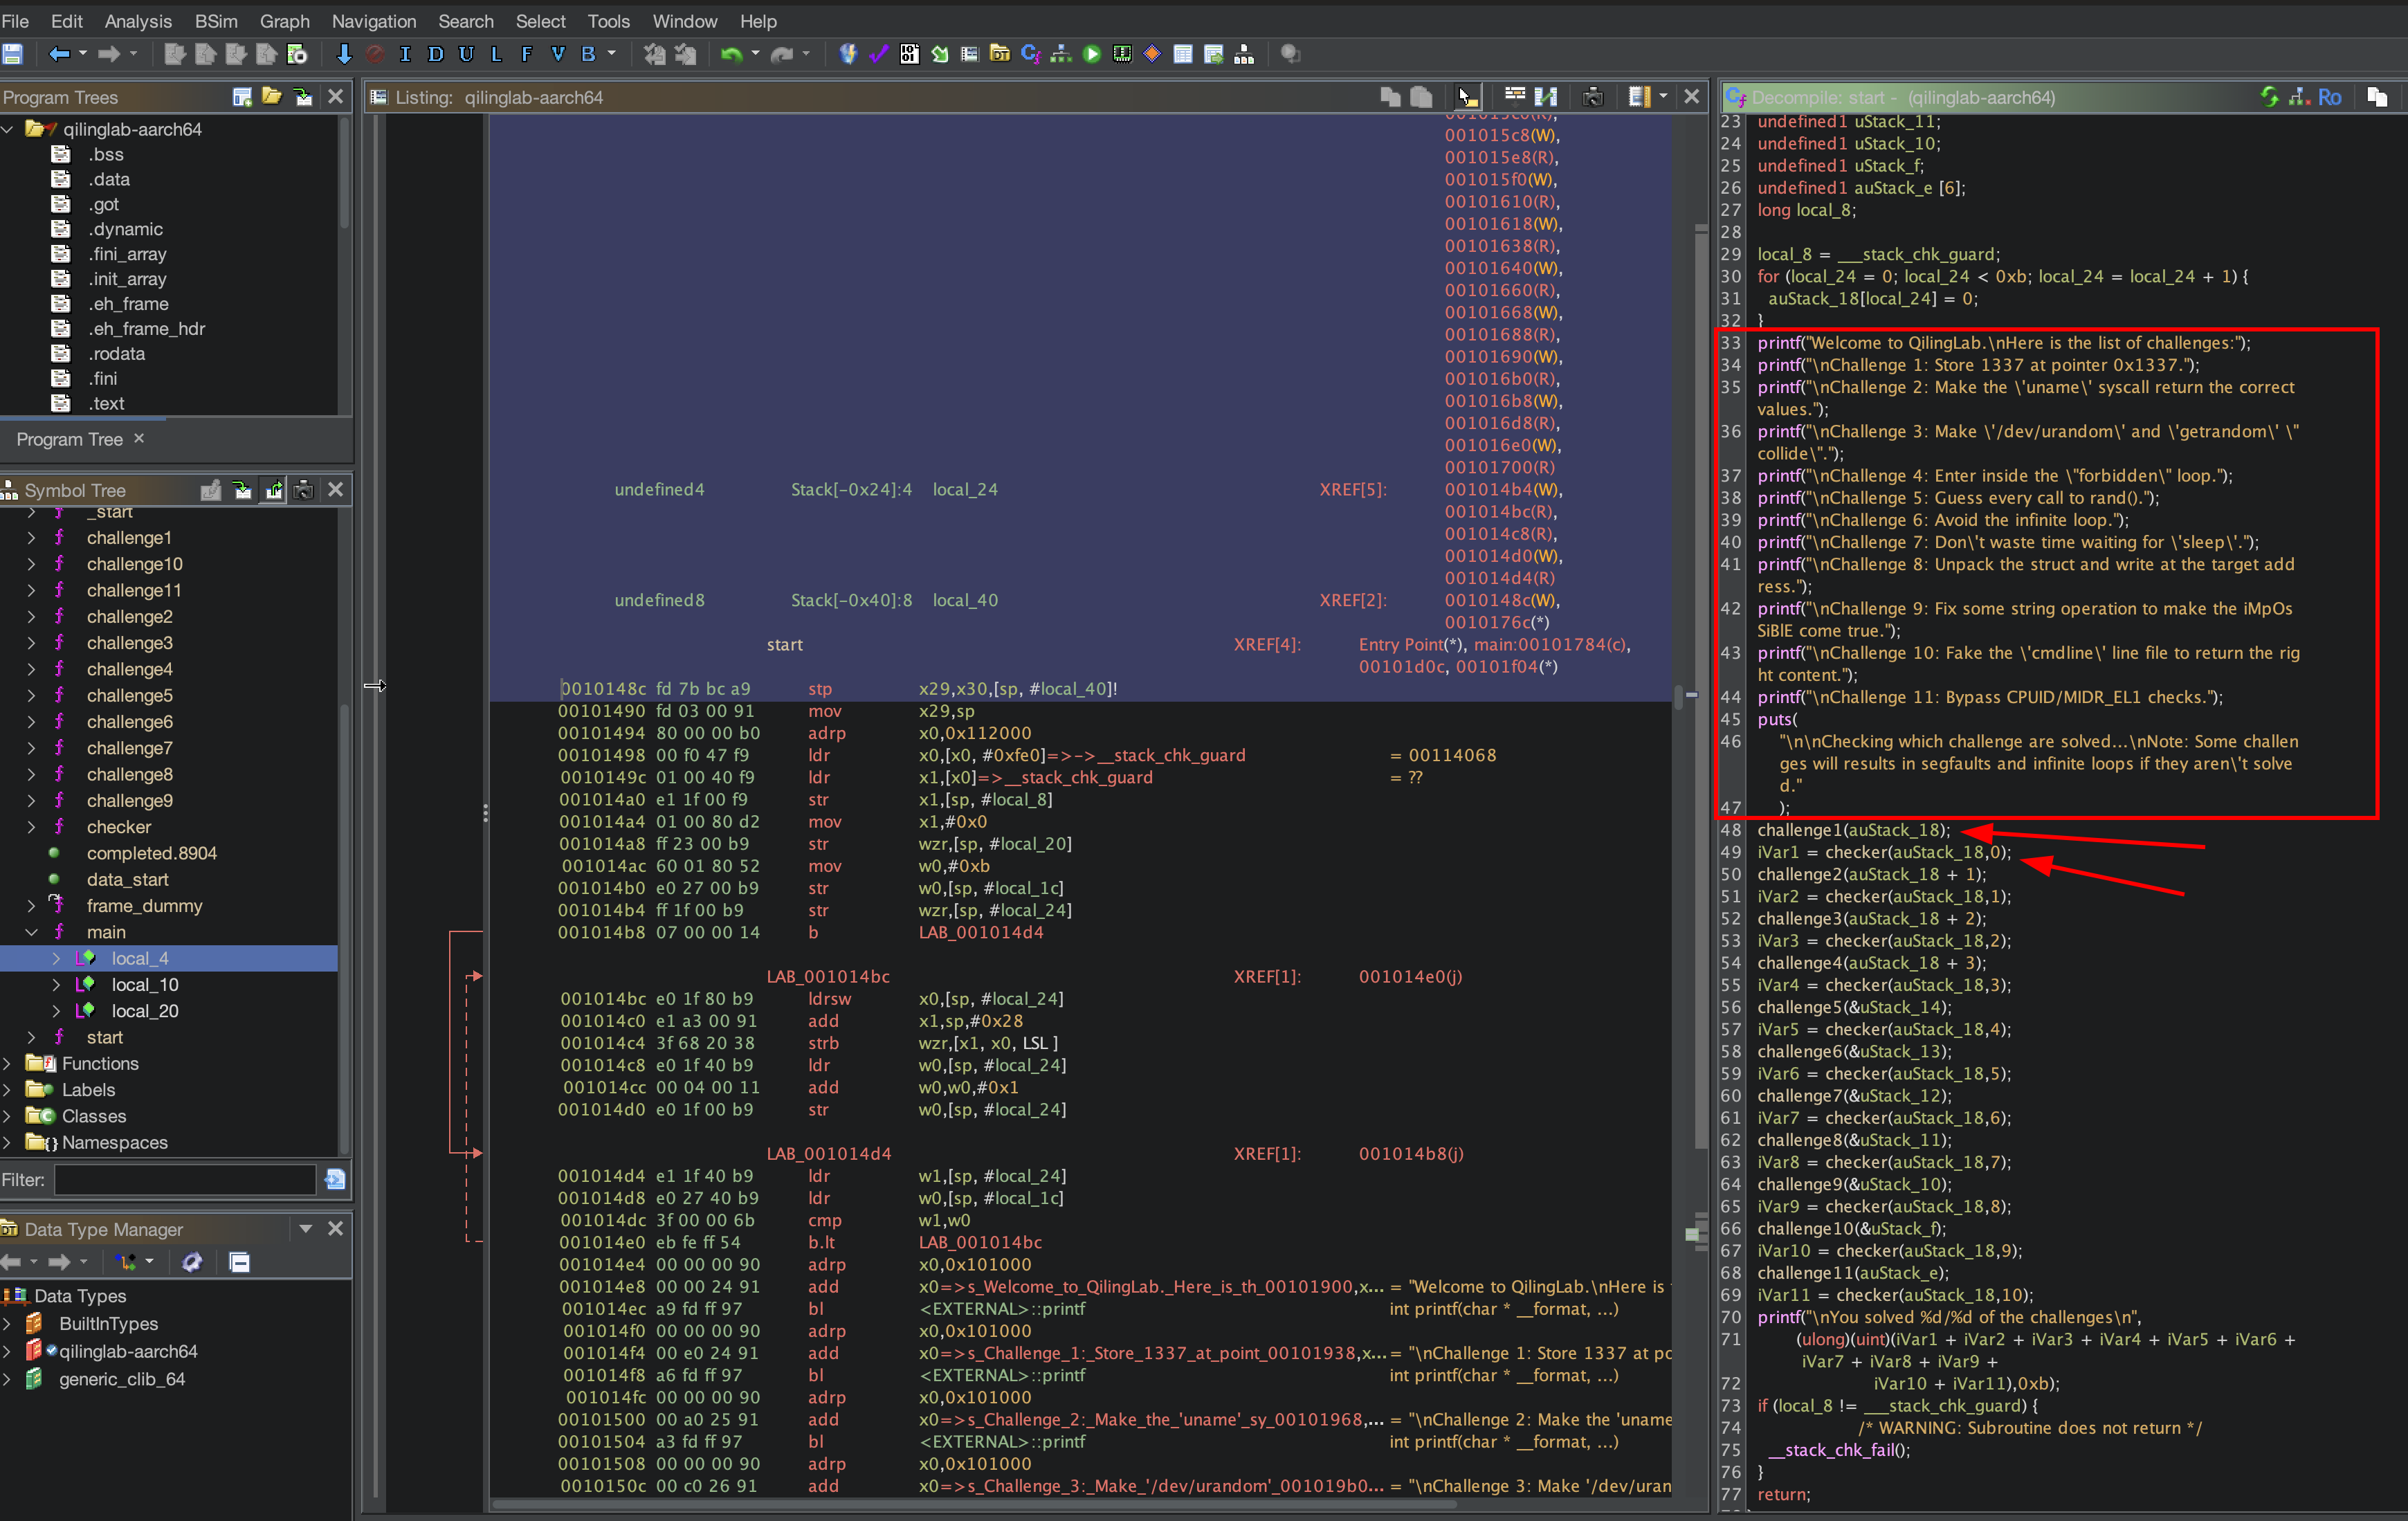Click the Decompile panel graph icon
2408x1521 pixels.
2299,96
